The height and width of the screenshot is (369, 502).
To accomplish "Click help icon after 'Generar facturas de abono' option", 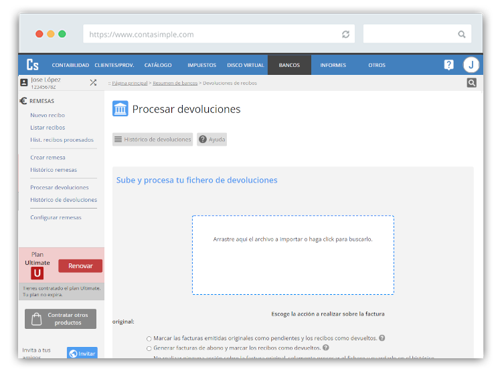I will coord(325,348).
